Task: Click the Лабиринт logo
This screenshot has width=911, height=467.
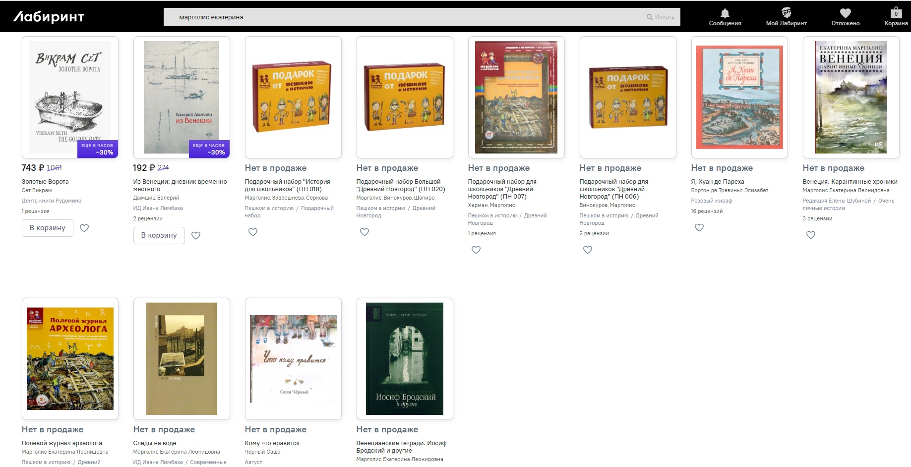Action: [49, 17]
